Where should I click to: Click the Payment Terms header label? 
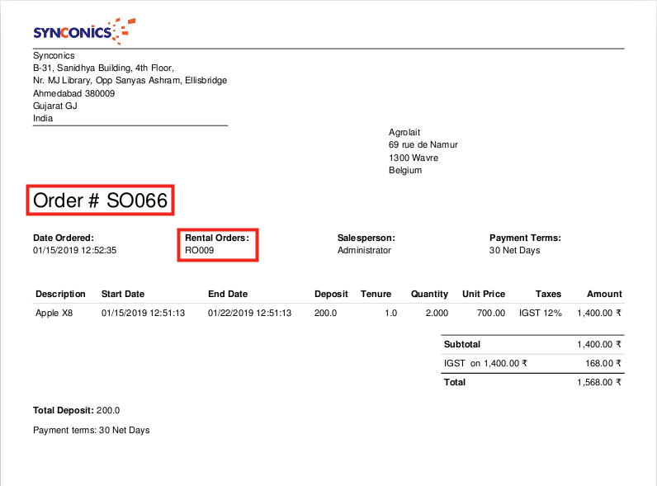pos(525,238)
